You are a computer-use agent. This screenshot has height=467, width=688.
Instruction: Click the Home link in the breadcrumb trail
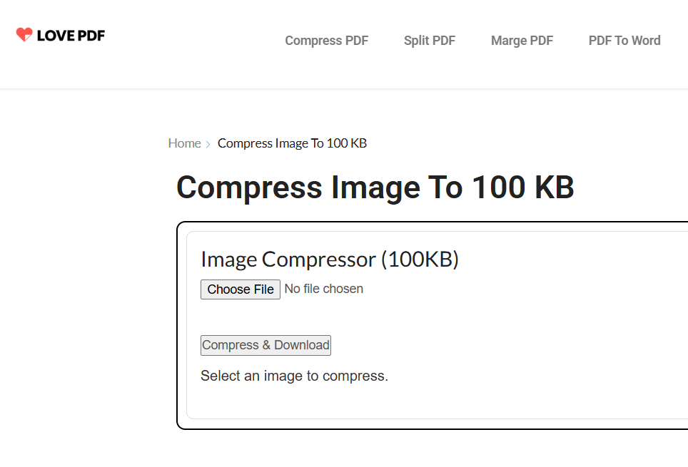pyautogui.click(x=184, y=143)
